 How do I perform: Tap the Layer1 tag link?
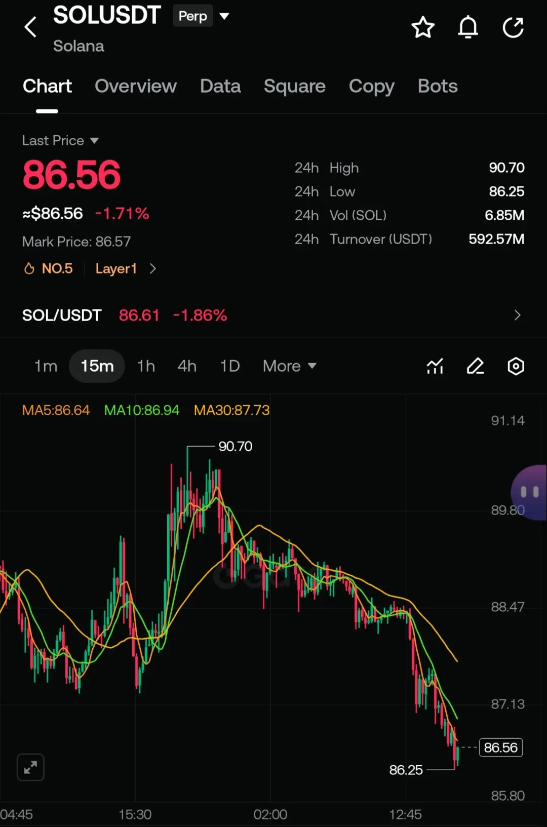click(116, 268)
